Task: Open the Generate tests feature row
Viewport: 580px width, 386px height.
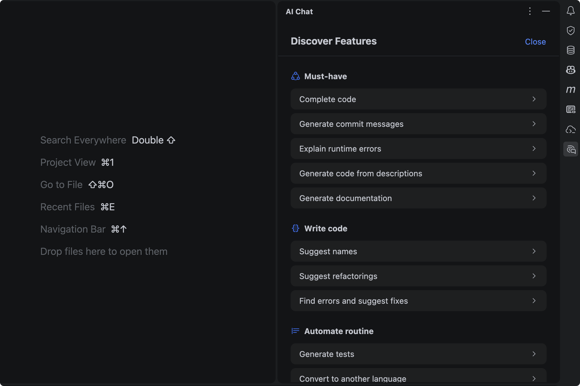Action: (x=418, y=354)
